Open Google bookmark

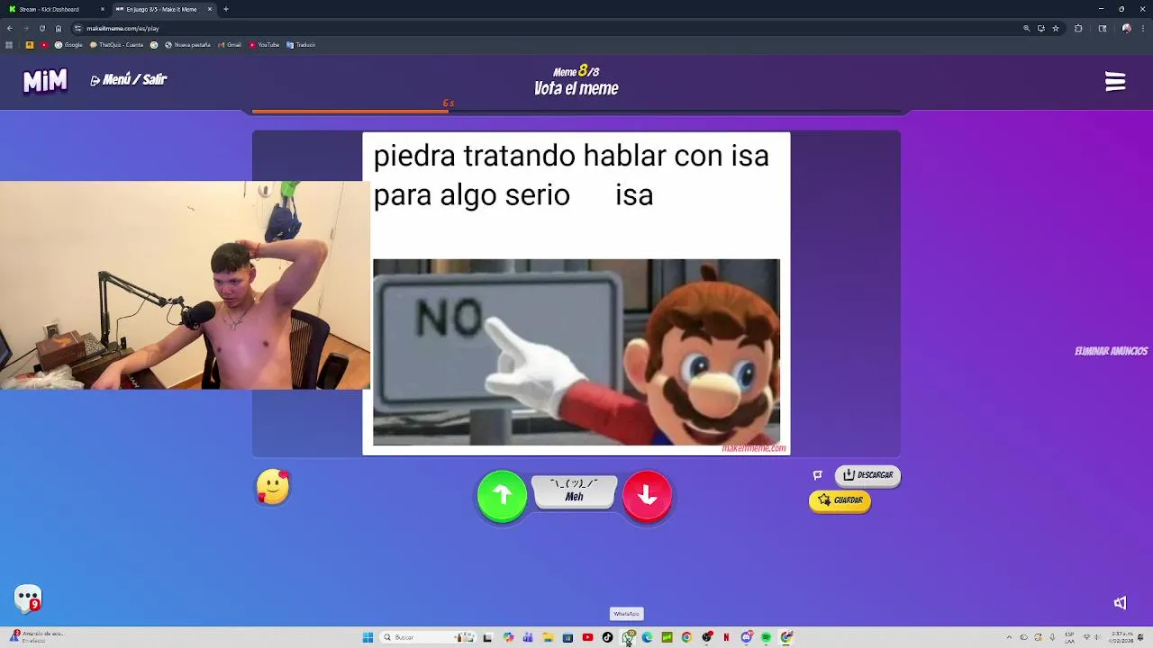pos(68,44)
